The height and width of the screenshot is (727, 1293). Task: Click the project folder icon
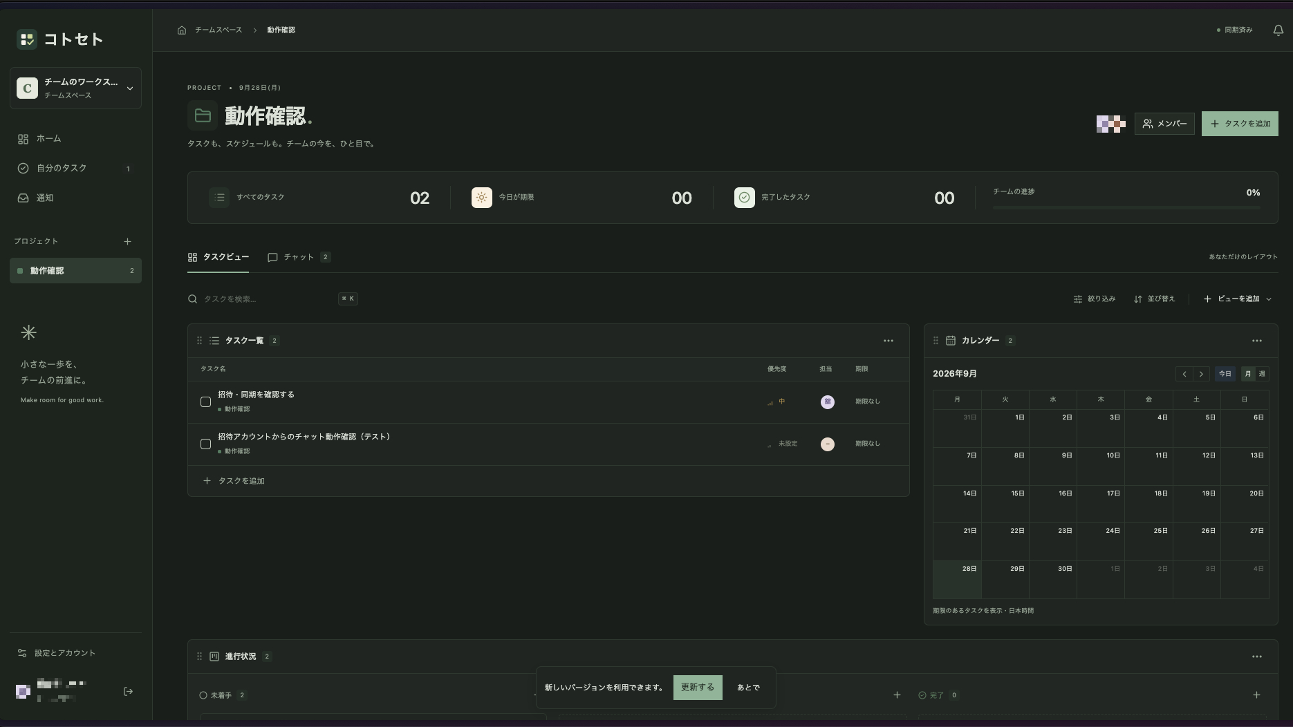click(203, 115)
